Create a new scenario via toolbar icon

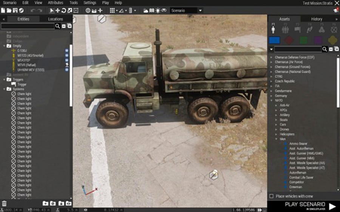click(3, 11)
